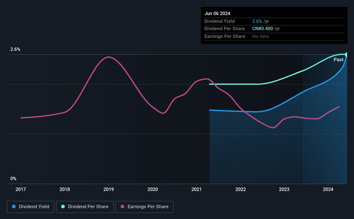Toggle the Dividend Yield legend button
This screenshot has height=219, width=354.
(31, 207)
